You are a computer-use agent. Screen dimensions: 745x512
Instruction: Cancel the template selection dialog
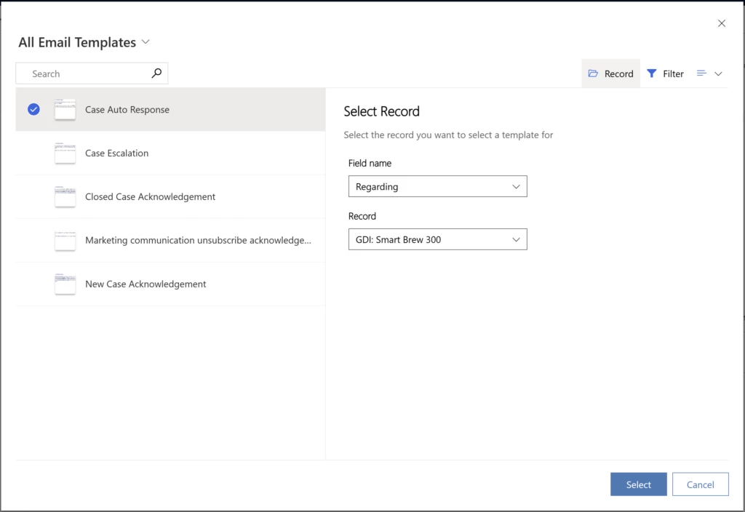[700, 484]
